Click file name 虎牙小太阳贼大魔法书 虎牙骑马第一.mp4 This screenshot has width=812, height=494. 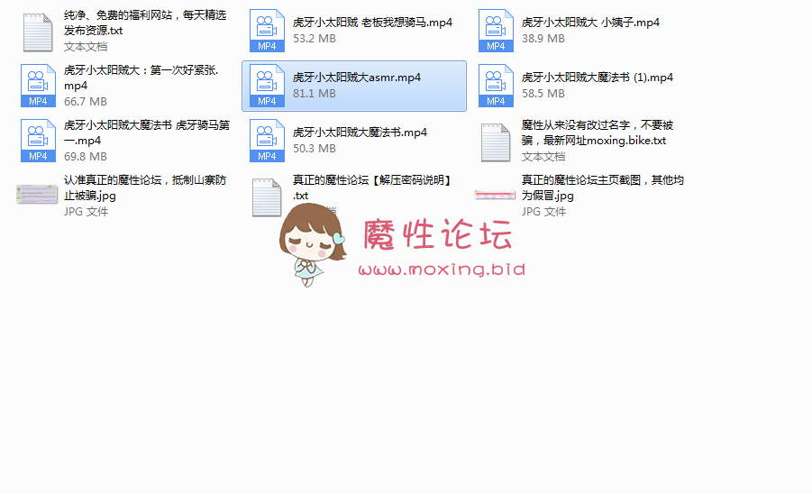tap(147, 133)
